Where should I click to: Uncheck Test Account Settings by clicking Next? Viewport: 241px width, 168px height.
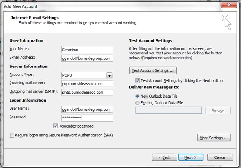coord(137,81)
